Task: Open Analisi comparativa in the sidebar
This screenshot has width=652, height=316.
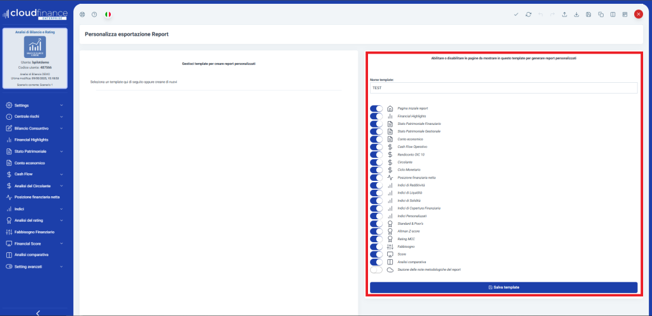Action: pos(32,254)
